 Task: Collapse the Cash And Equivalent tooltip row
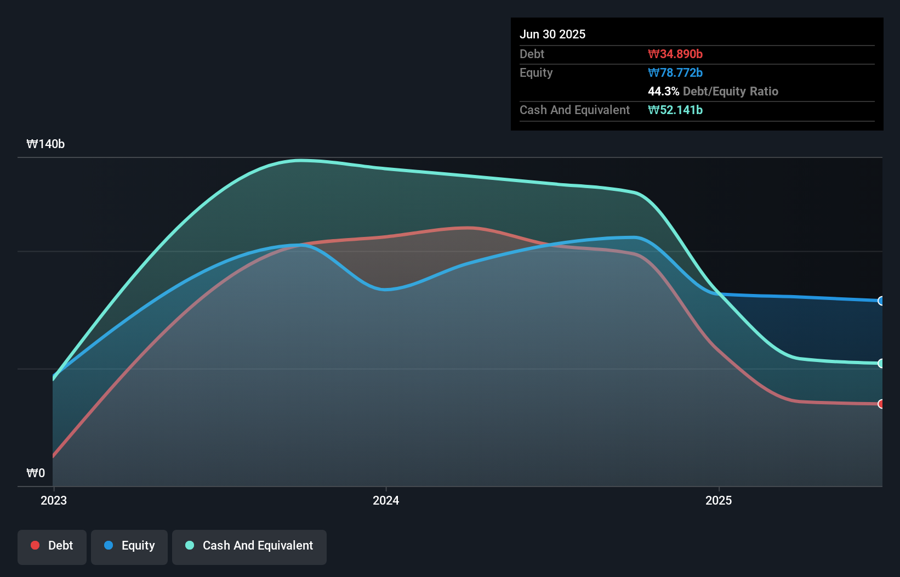(574, 110)
